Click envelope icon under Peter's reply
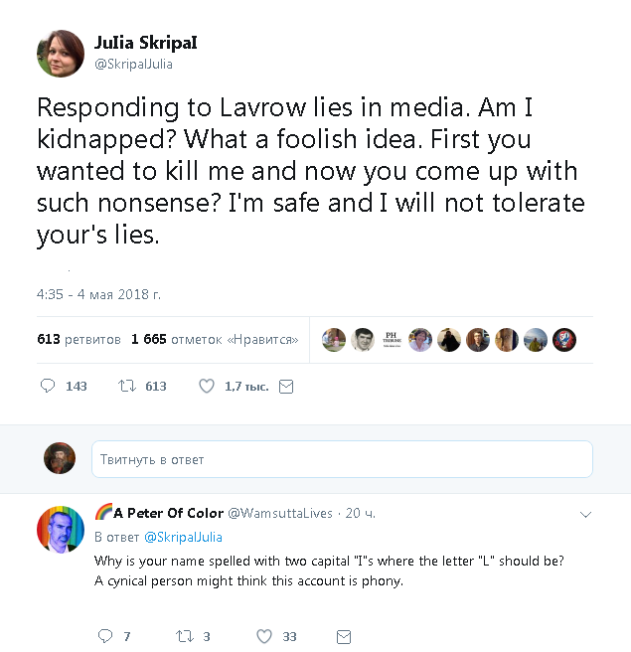This screenshot has width=631, height=652. (343, 636)
